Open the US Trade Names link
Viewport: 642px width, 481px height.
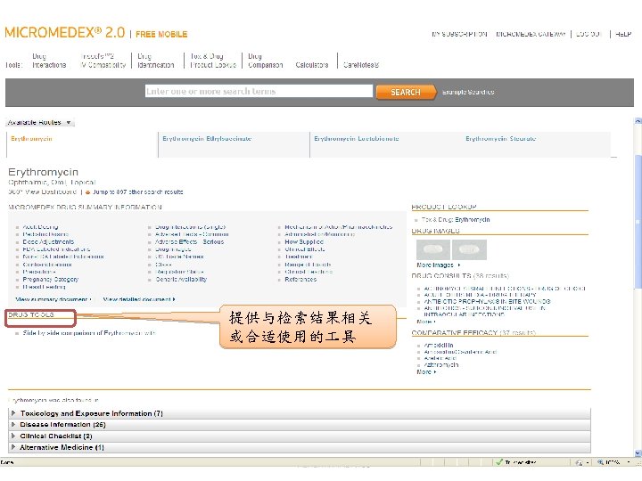(x=179, y=257)
